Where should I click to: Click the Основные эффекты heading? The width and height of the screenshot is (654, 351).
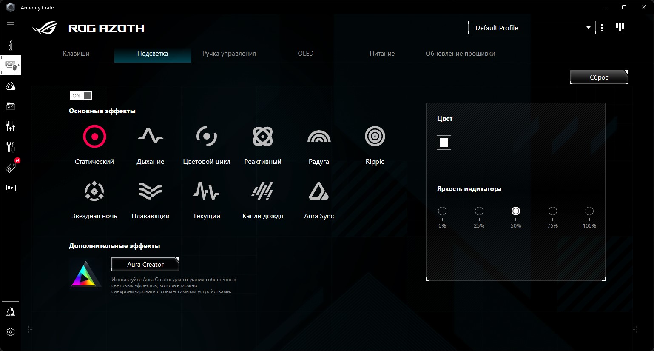click(x=102, y=111)
